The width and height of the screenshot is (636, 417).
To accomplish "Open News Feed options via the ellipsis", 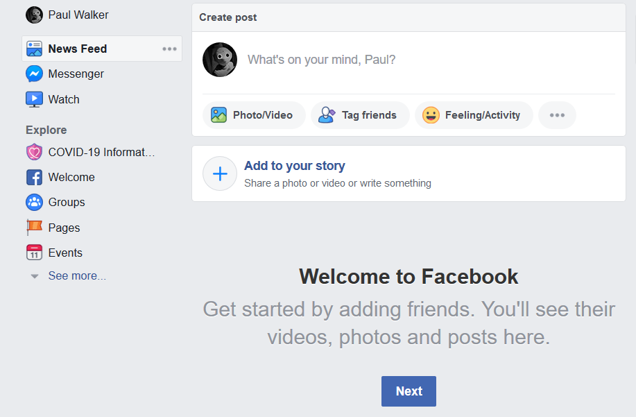I will [x=169, y=49].
